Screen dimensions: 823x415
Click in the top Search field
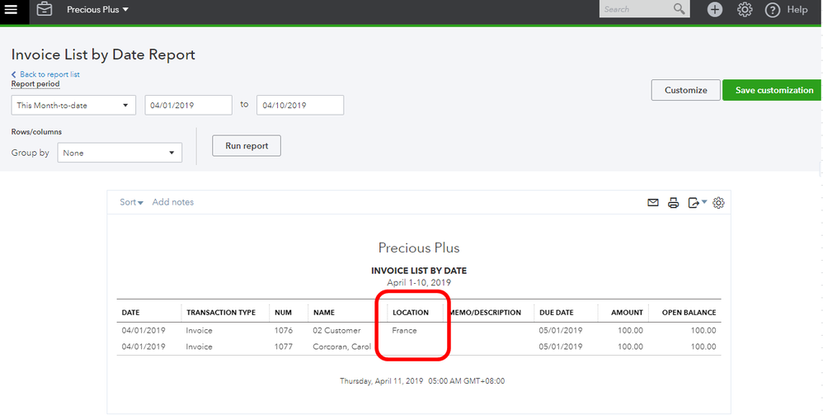tap(636, 9)
